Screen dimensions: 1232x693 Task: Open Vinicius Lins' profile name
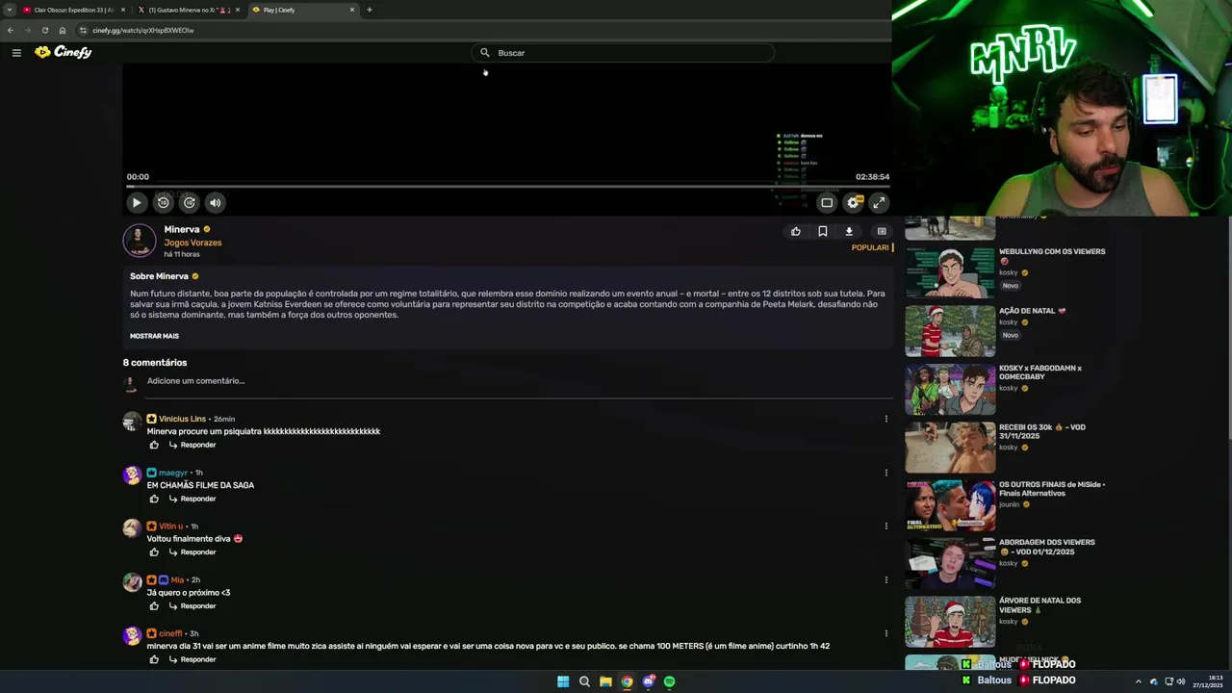182,419
